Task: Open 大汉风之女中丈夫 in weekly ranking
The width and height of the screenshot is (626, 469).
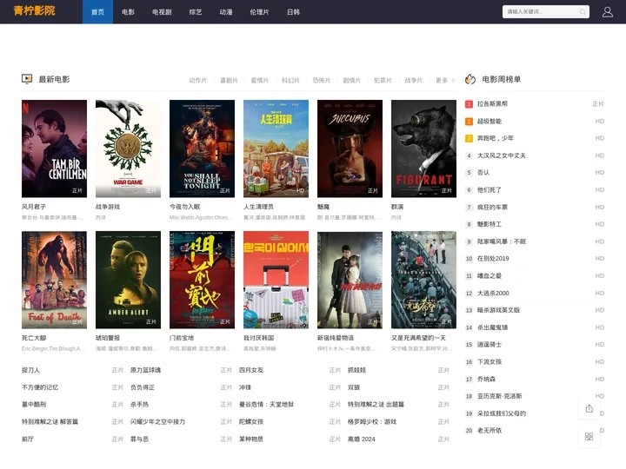Action: coord(502,155)
